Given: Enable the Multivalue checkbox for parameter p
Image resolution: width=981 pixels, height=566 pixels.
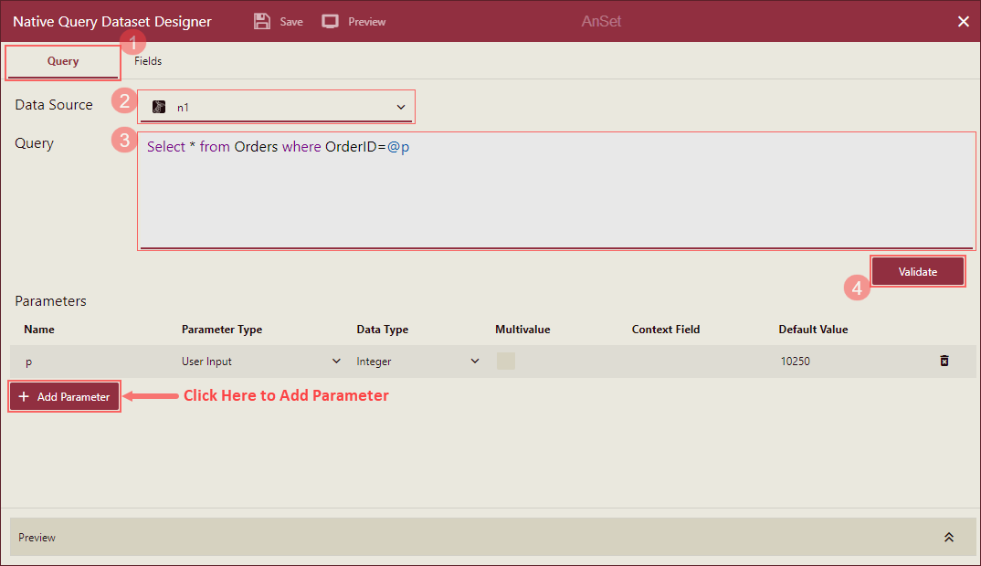Looking at the screenshot, I should pos(506,361).
